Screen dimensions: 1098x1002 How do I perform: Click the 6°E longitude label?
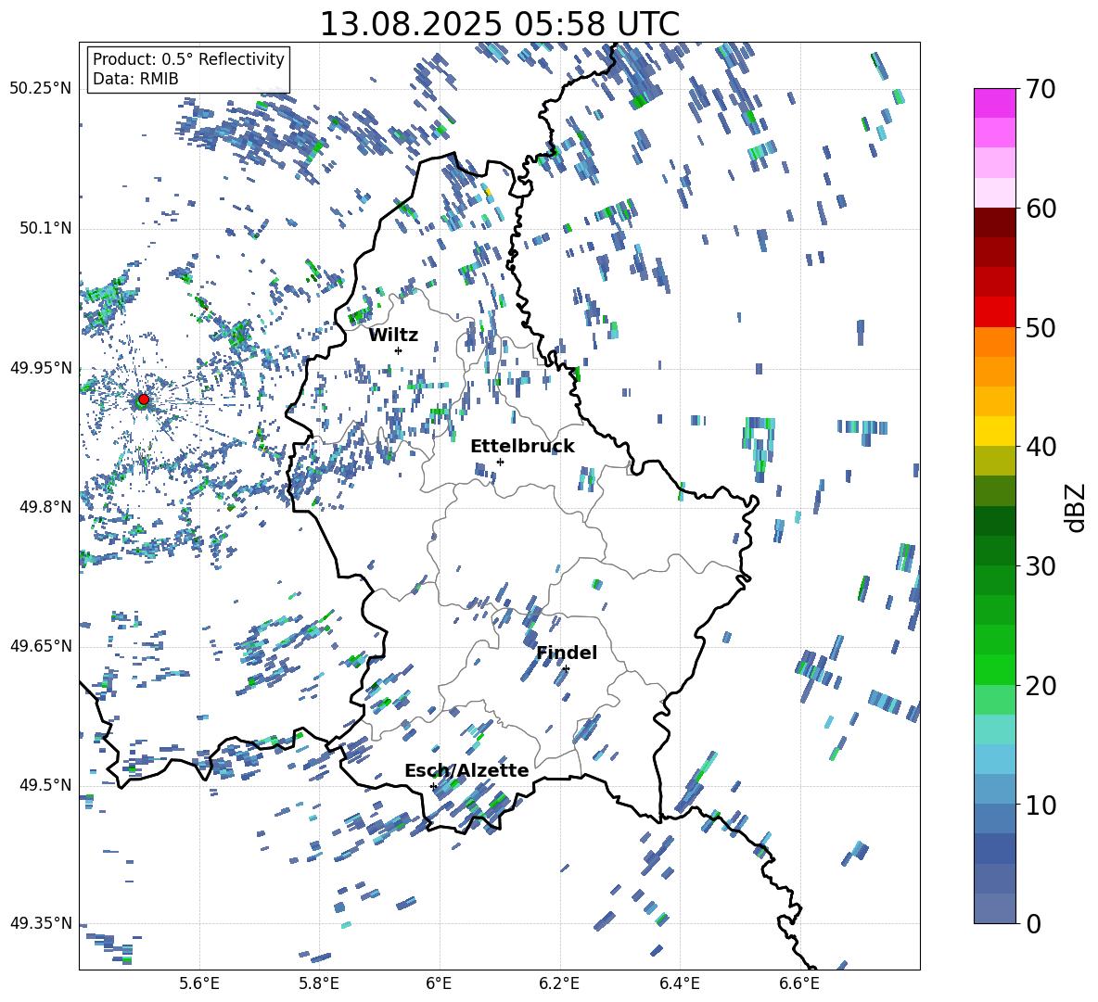tap(439, 983)
